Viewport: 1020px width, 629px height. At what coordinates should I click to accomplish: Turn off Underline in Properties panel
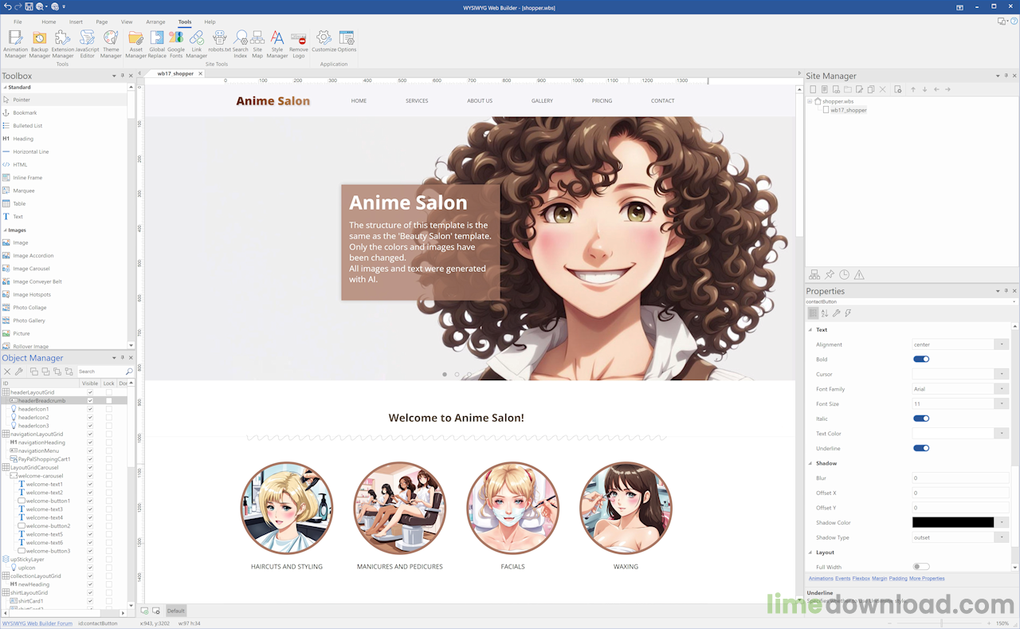(922, 447)
